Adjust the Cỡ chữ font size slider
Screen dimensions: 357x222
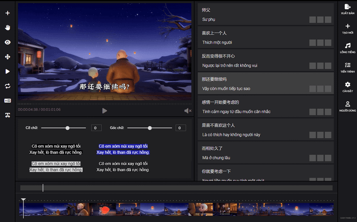[67, 128]
